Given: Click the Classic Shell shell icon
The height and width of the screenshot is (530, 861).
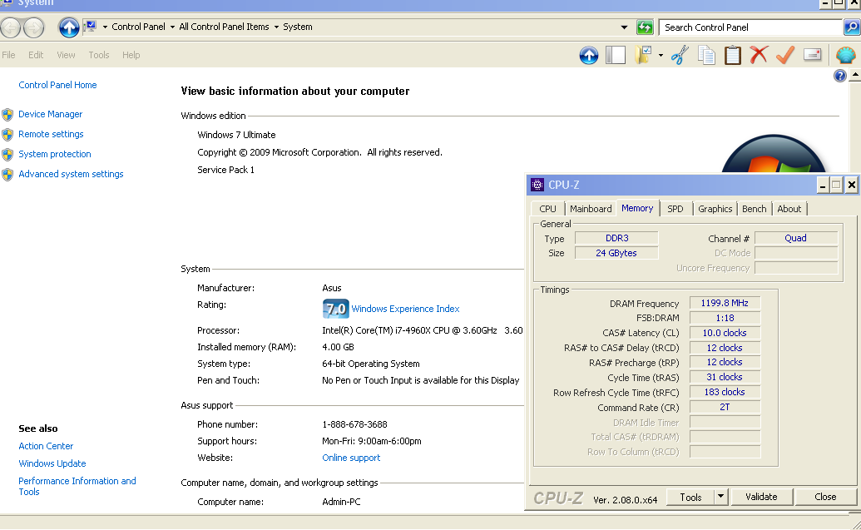Looking at the screenshot, I should (x=846, y=55).
